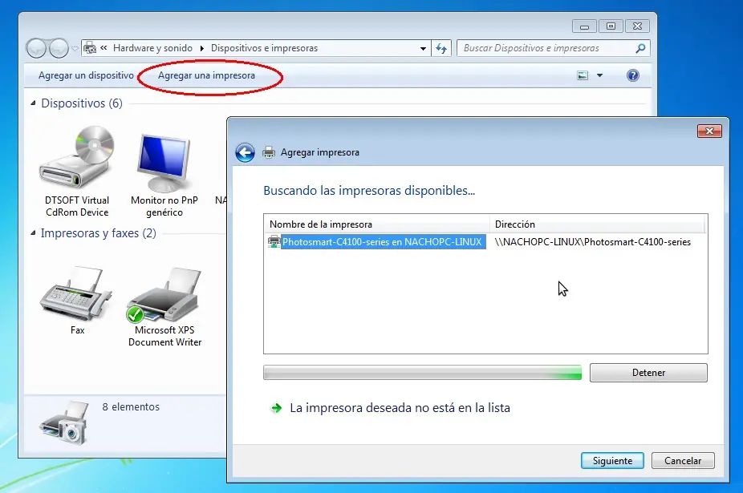Click the search magnifier icon
Viewport: 743px width, 493px height.
pyautogui.click(x=640, y=48)
